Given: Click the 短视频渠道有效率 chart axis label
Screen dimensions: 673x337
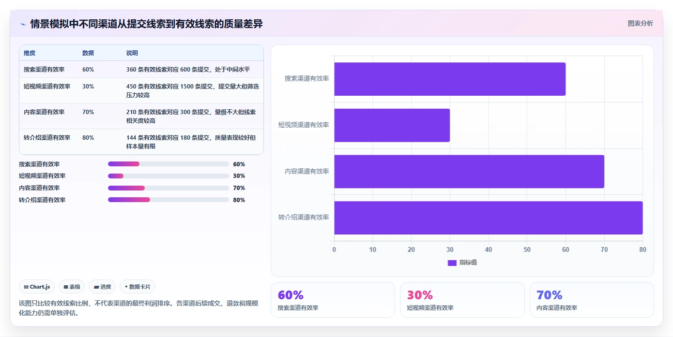Looking at the screenshot, I should 304,125.
